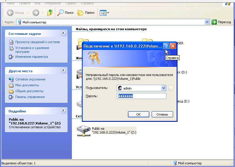235x167 pixels.
Task: Click the Пароль password field
Action: (x=141, y=96)
